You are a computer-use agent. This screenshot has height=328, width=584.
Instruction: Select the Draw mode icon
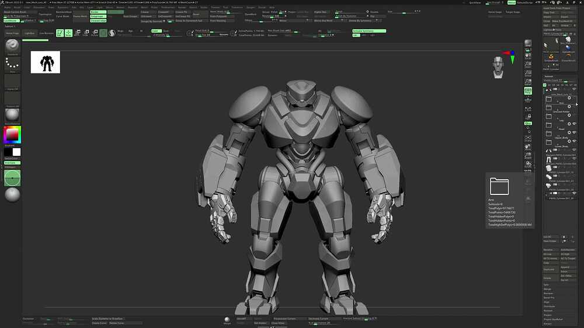(x=68, y=33)
